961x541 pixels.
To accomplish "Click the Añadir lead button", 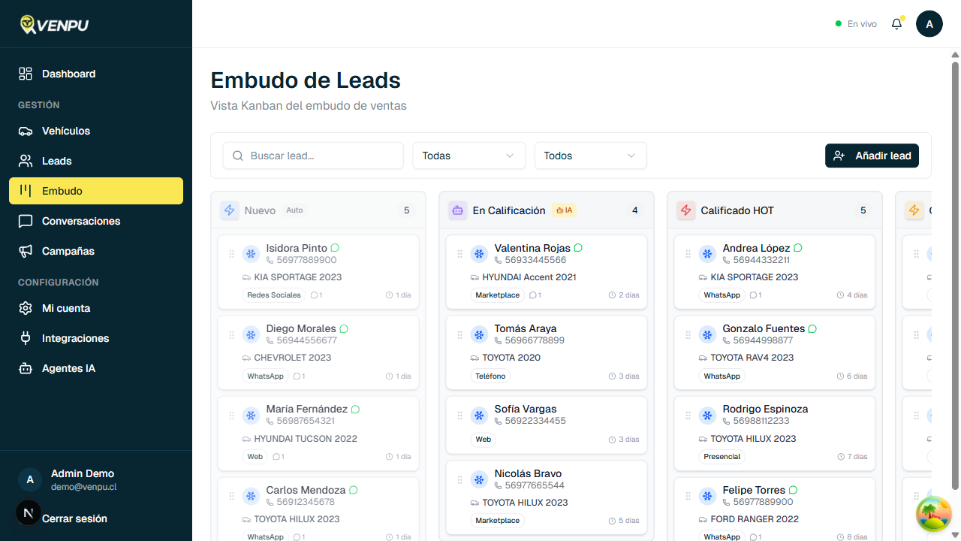I will coord(872,156).
